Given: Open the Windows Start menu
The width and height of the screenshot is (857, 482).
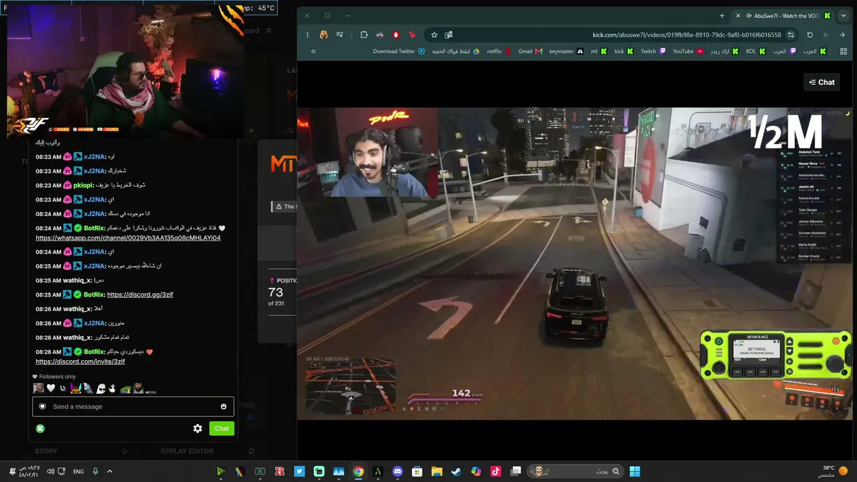Looking at the screenshot, I should [x=635, y=471].
